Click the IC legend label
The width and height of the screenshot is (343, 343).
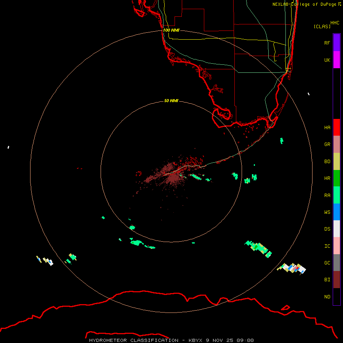click(327, 246)
